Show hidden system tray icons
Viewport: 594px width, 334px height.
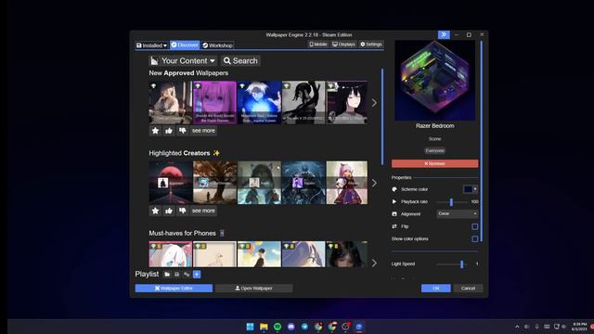(517, 327)
